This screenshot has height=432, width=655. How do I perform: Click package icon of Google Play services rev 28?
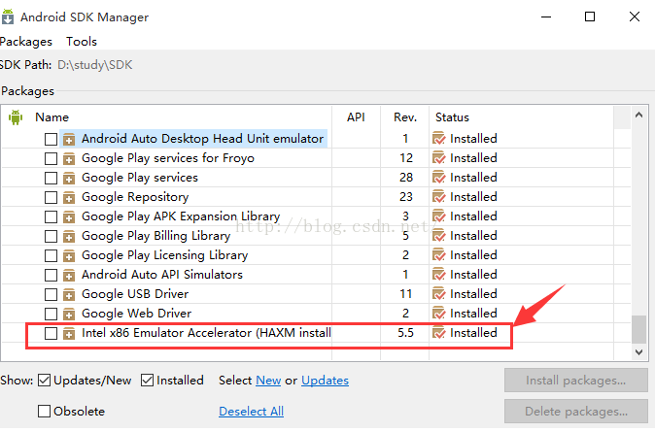[69, 178]
